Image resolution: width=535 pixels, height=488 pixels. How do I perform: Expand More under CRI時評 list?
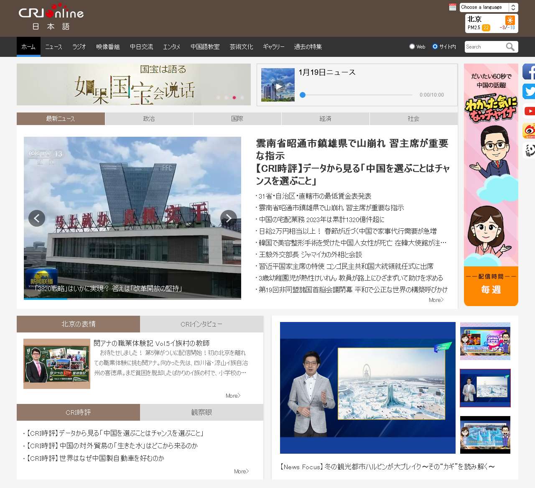click(241, 471)
